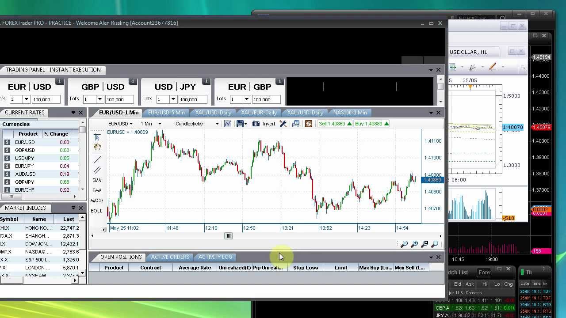Click the zoom-to-area magnifier icon
This screenshot has height=318, width=566.
[x=424, y=244]
